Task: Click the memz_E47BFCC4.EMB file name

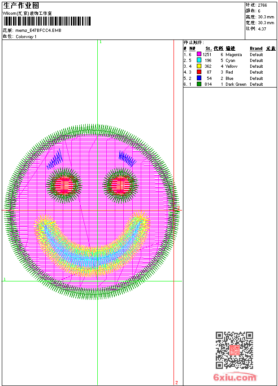Action: point(38,31)
